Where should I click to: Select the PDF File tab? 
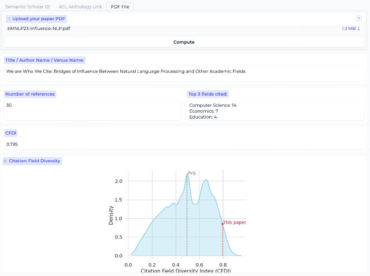pyautogui.click(x=120, y=7)
